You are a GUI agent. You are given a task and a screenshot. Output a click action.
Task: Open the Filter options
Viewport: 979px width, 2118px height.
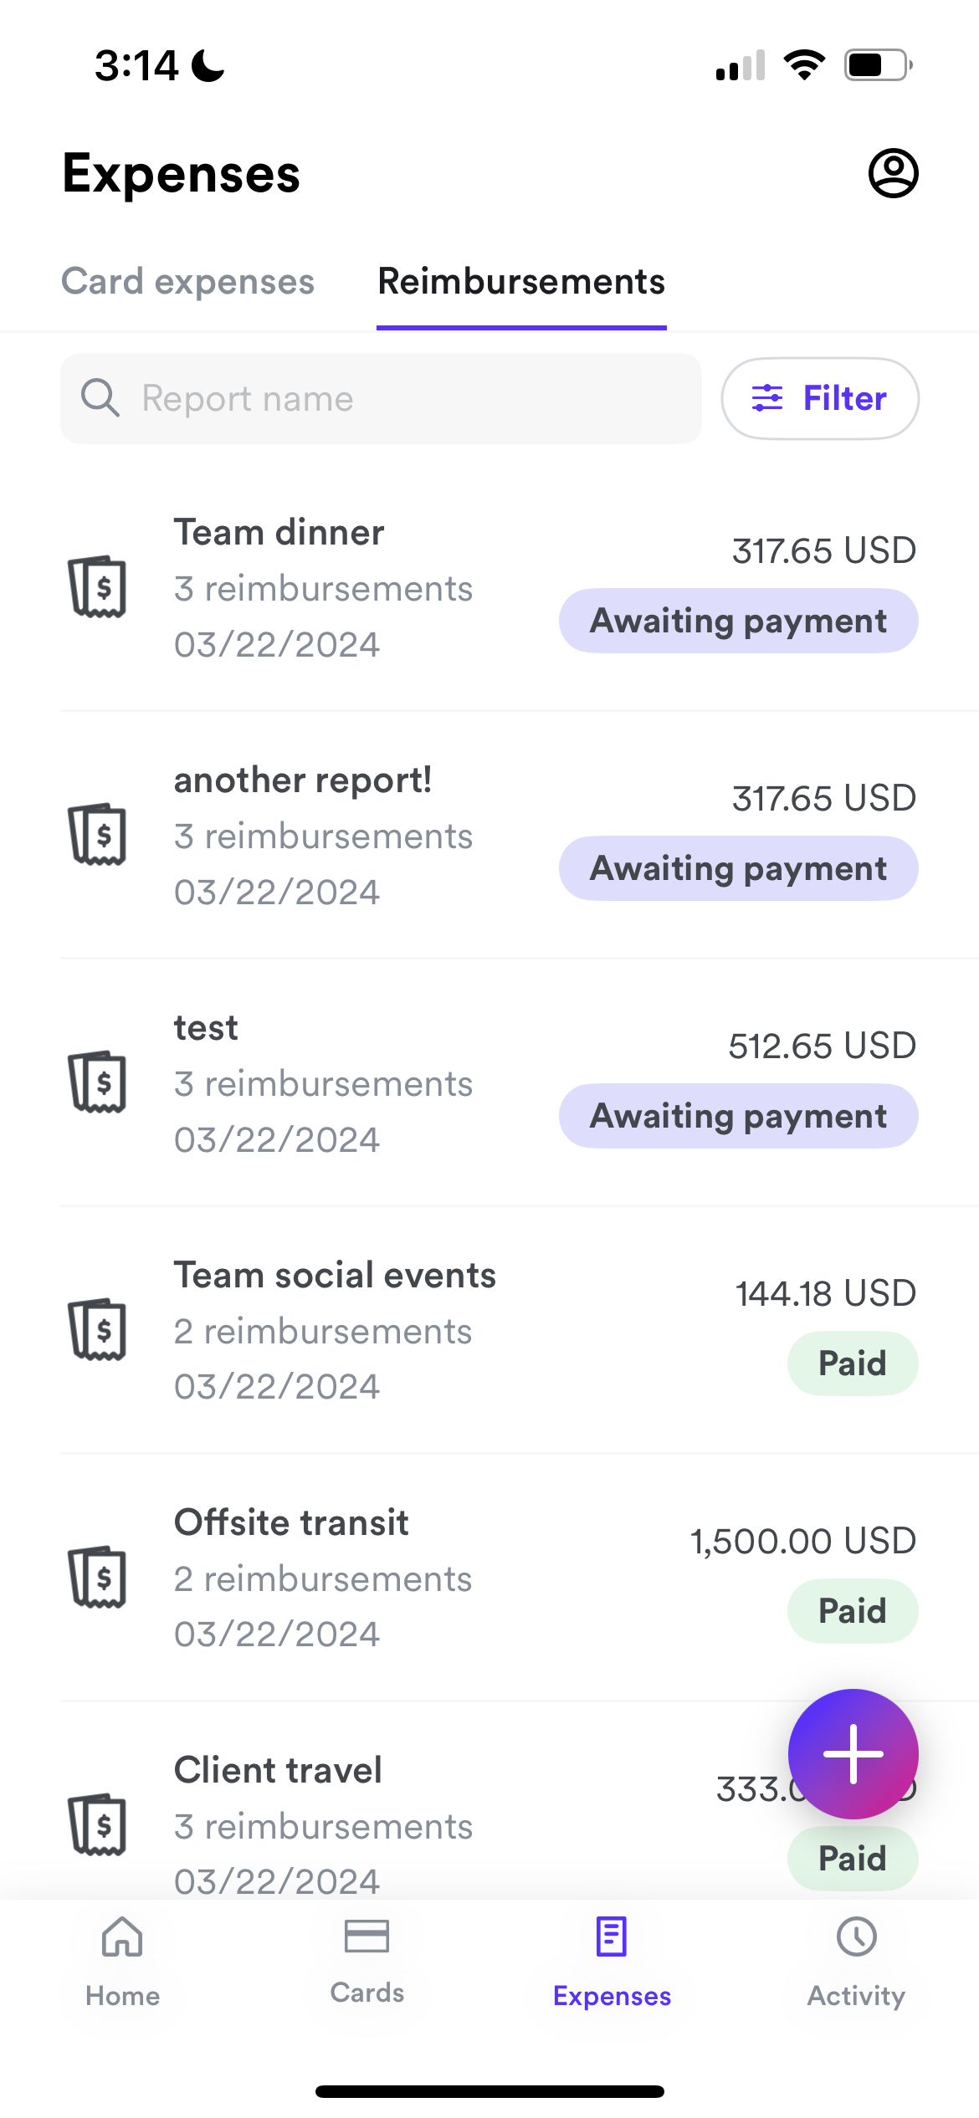(820, 398)
